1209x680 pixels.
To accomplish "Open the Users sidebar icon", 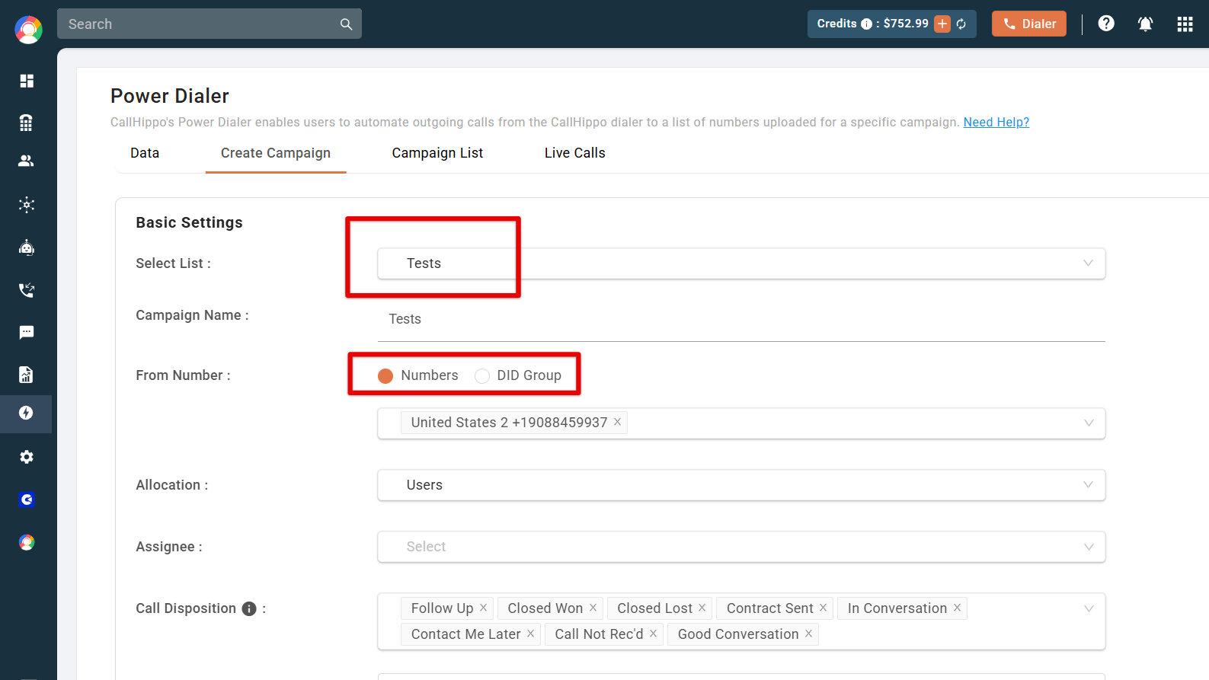I will coord(27,161).
